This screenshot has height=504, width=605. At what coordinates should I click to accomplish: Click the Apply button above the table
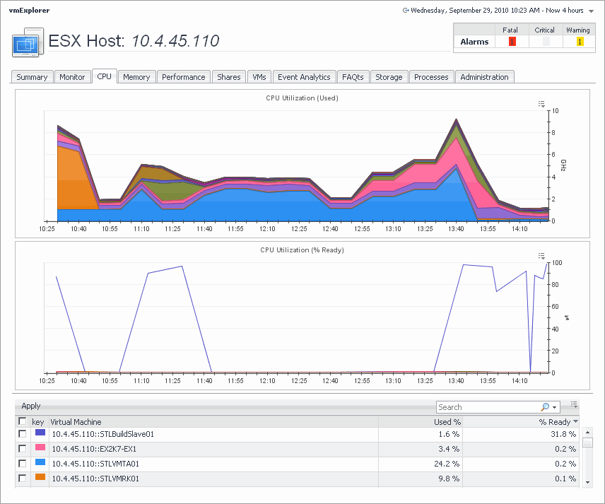click(x=31, y=406)
